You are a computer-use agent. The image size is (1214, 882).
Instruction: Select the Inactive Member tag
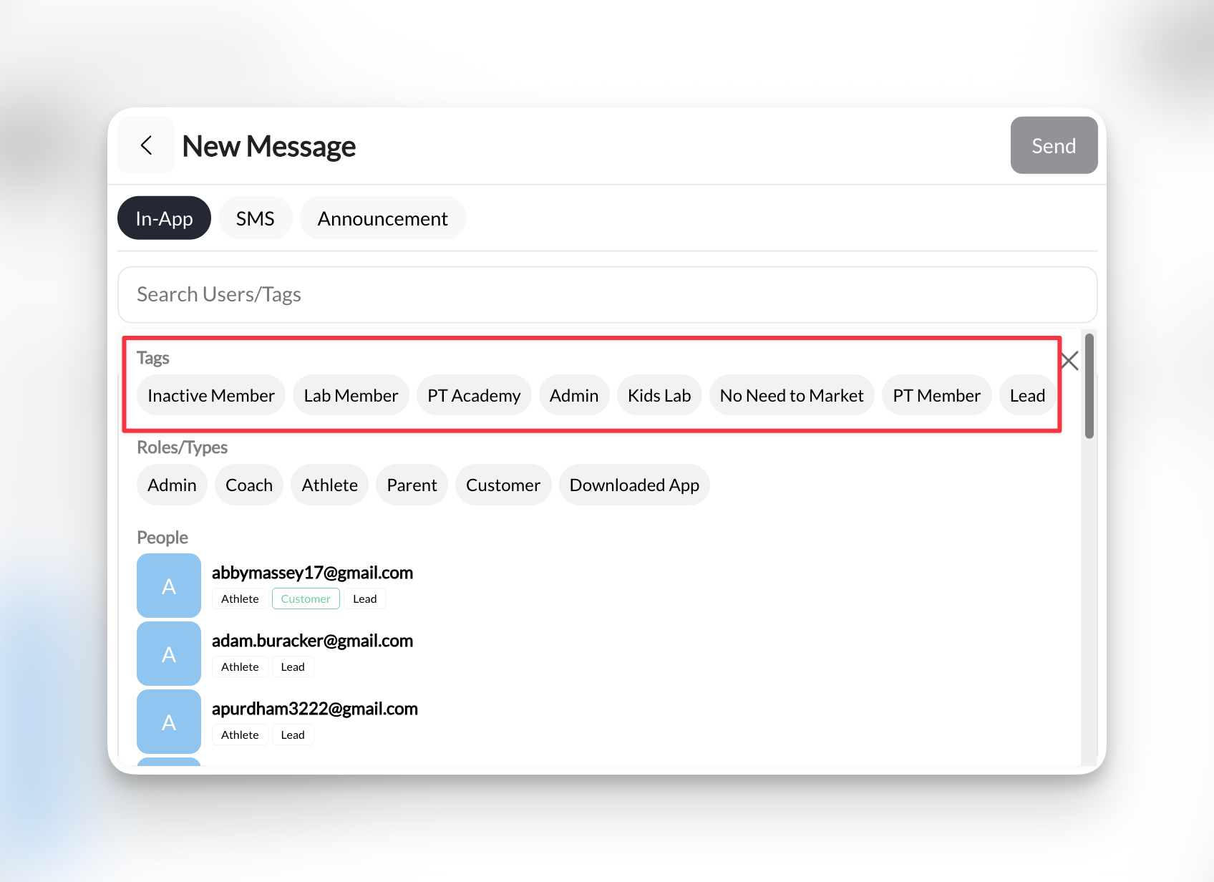pyautogui.click(x=210, y=394)
